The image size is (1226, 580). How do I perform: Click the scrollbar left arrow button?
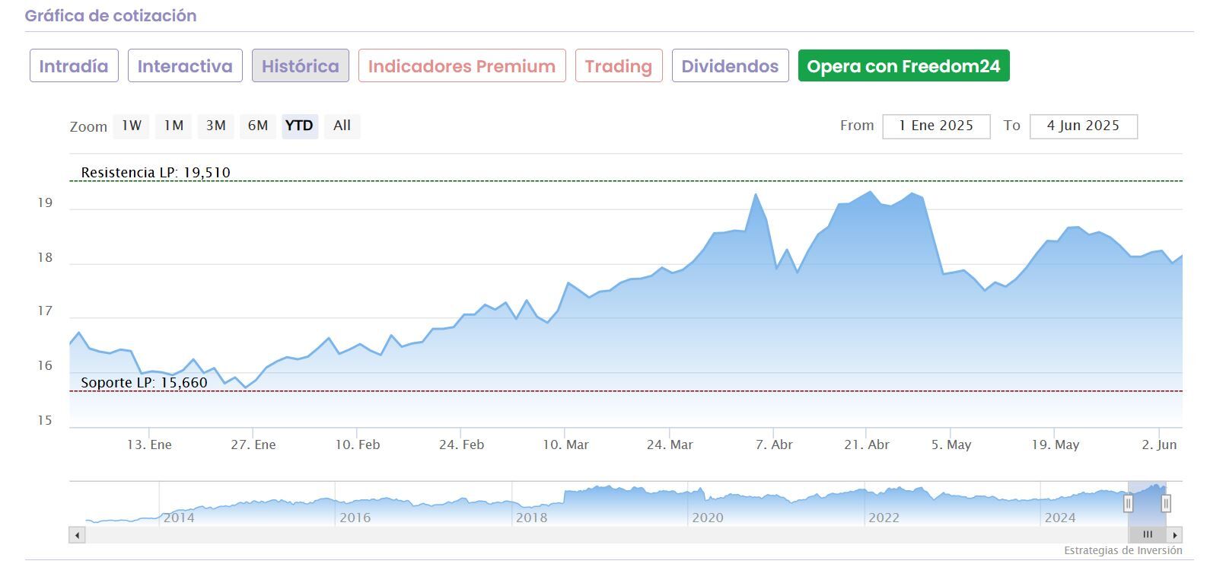point(77,535)
